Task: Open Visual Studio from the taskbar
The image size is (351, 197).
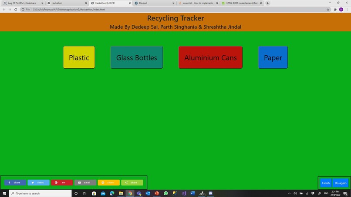Action: coord(184,193)
